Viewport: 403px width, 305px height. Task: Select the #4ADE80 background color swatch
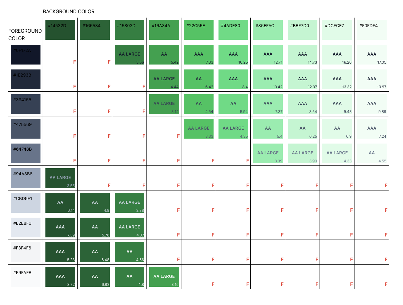click(233, 30)
